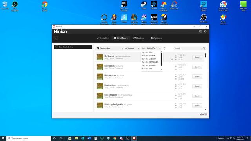Screen dimensions: 251x141
Task: Open Movavi Video Suite desktop shortcut
Action: 223,6
